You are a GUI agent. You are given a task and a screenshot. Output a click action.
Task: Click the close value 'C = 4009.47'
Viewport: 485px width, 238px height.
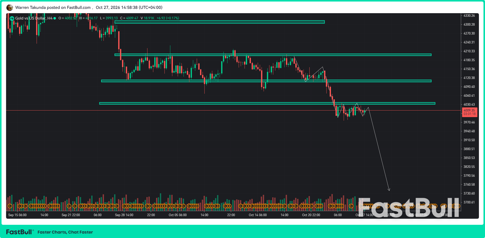click(x=129, y=18)
